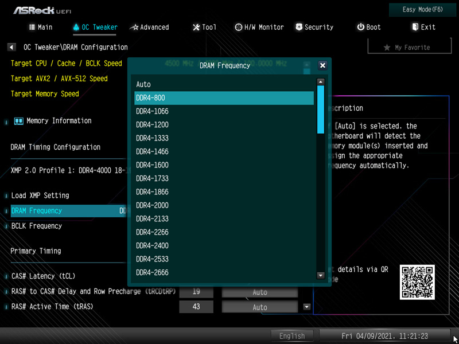Click the Tool wrench icon
Screen dimensions: 459x344
tap(196, 27)
